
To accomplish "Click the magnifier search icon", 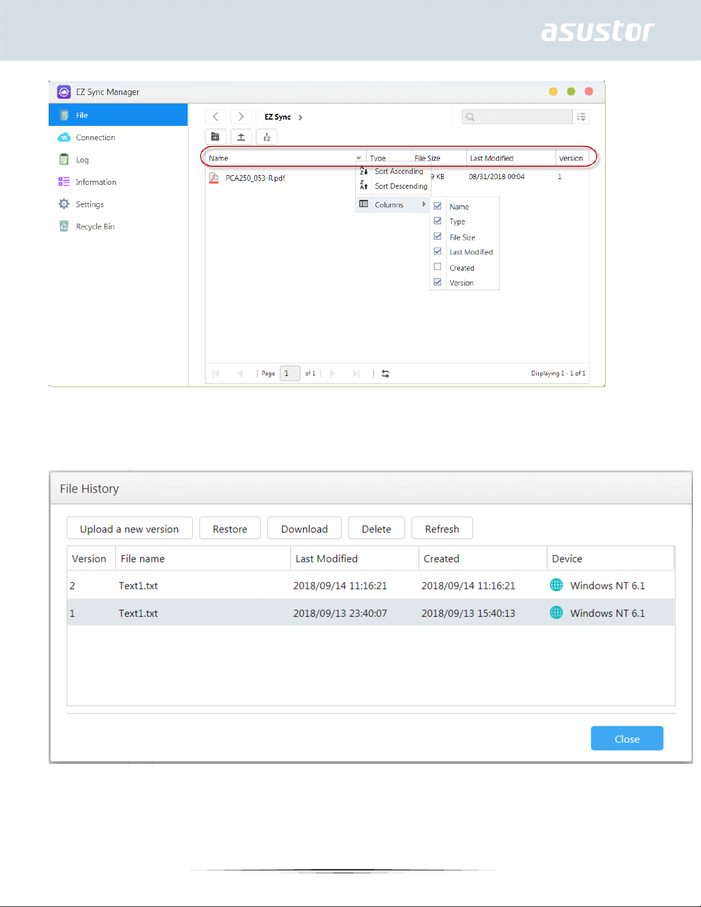I will click(470, 117).
